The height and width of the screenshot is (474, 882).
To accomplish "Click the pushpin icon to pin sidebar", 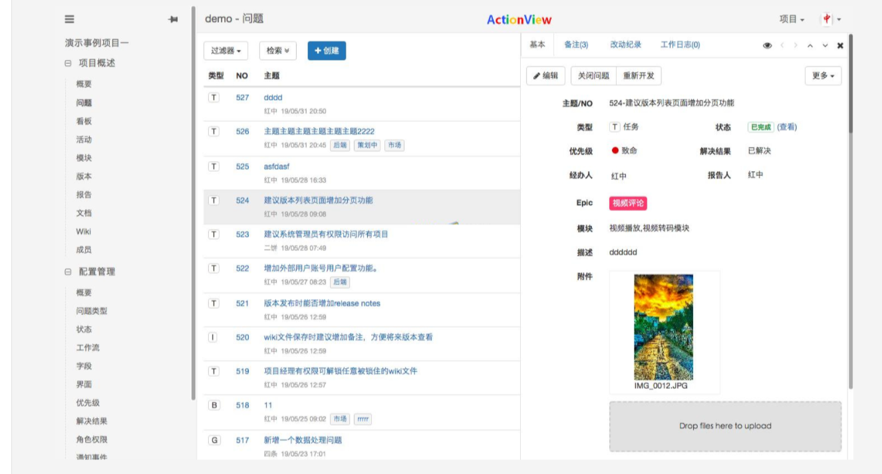I will coord(173,20).
